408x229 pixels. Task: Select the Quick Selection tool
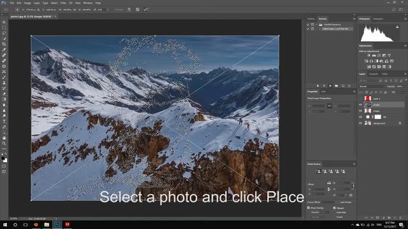[4, 39]
